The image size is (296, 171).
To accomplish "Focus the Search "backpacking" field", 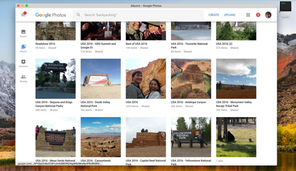I will point(138,15).
